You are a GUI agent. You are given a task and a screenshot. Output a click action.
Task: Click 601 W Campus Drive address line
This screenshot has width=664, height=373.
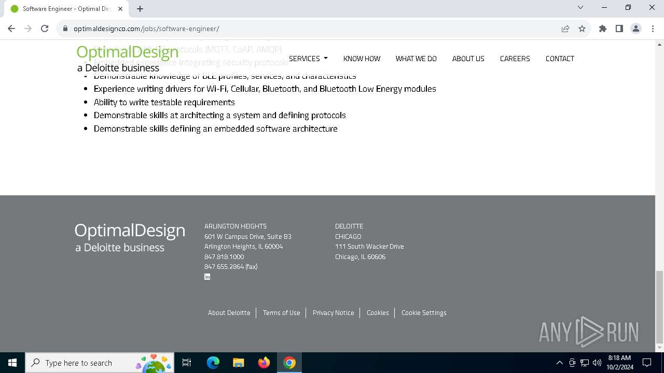pyautogui.click(x=248, y=237)
